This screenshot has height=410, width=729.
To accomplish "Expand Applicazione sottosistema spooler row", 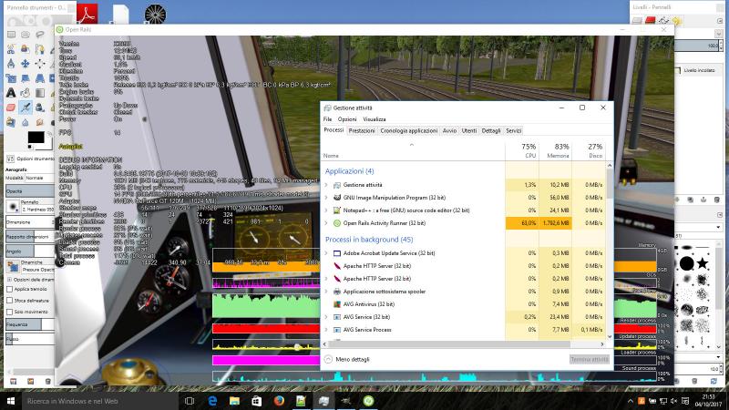I will click(x=326, y=292).
